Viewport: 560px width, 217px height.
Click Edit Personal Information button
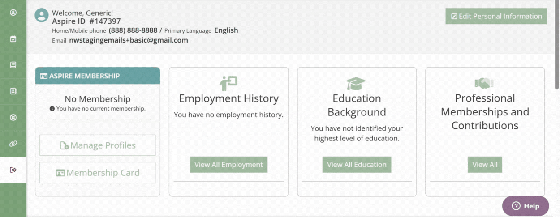496,16
